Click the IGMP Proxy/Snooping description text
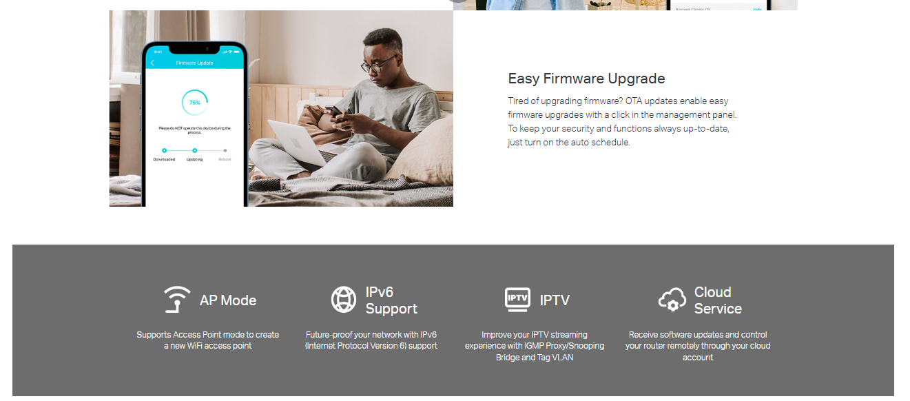The height and width of the screenshot is (401, 910). 535,346
